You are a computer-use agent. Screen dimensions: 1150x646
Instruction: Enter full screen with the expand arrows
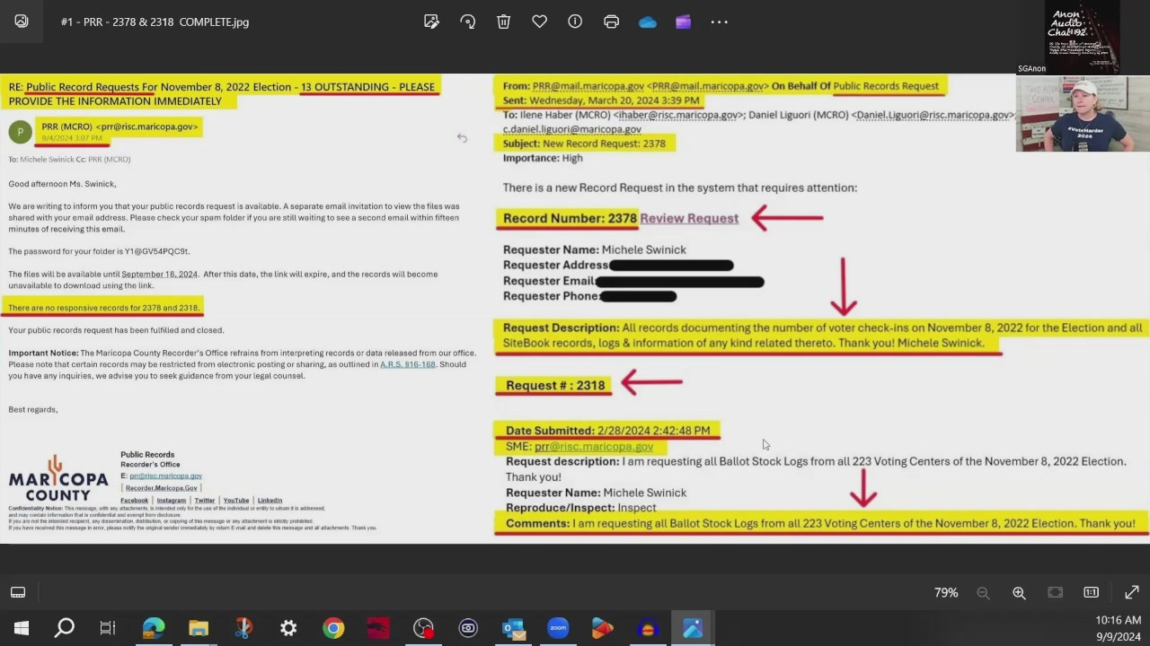1131,592
